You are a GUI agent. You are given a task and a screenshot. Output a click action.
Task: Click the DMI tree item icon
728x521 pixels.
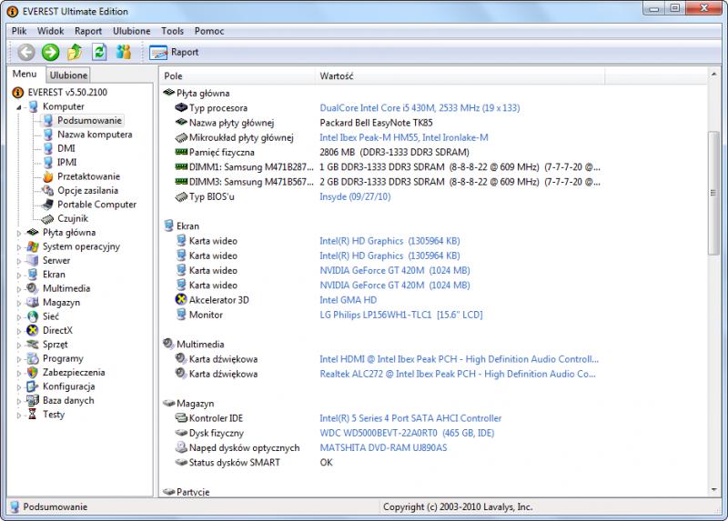[48, 148]
